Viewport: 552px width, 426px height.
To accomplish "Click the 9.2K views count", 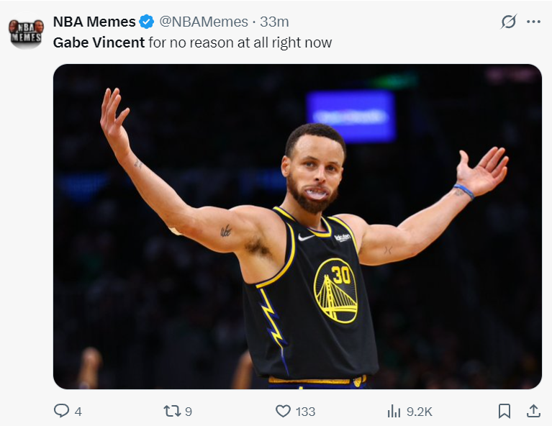I will pyautogui.click(x=419, y=412).
